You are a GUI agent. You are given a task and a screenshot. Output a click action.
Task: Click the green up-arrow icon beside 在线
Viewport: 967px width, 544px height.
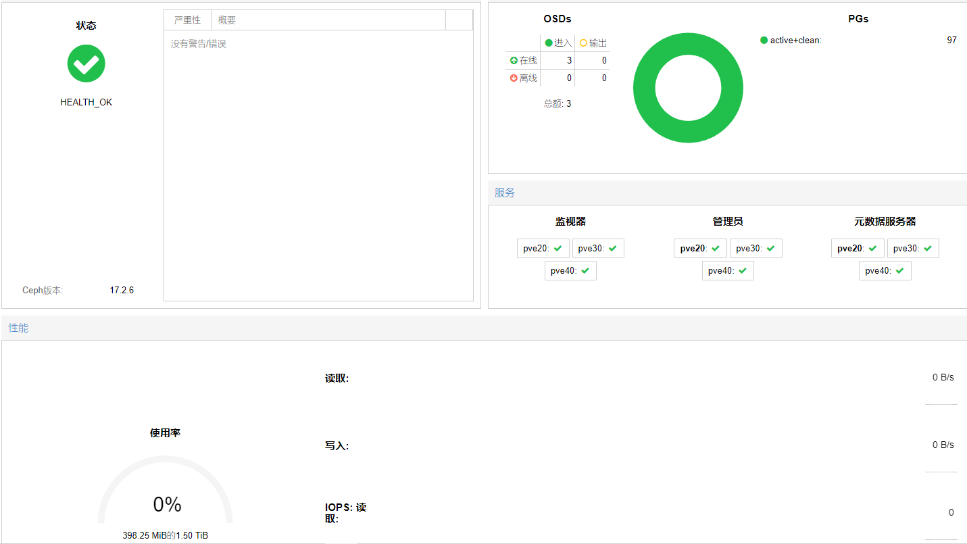click(x=514, y=61)
